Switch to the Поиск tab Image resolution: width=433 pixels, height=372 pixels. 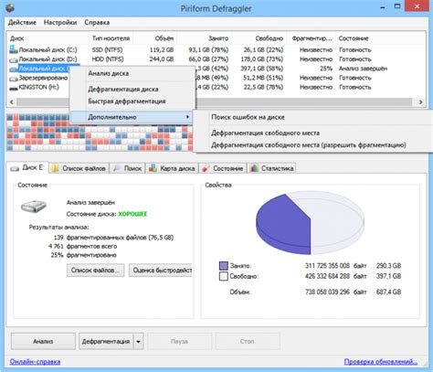click(128, 168)
